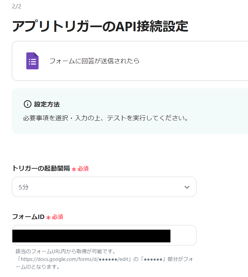Click the 必須 marker next to フォームID
The height and width of the screenshot is (277, 248).
(55, 217)
